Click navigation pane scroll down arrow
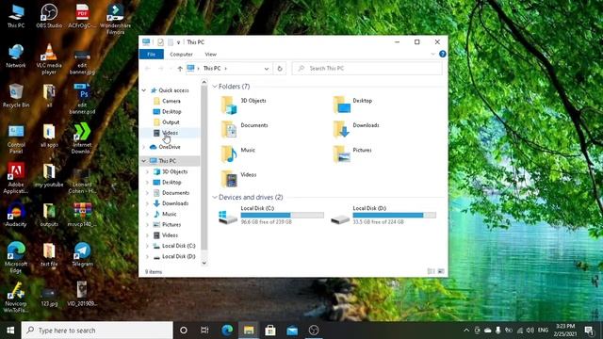Screen dimensions: 603x339 (x=204, y=263)
